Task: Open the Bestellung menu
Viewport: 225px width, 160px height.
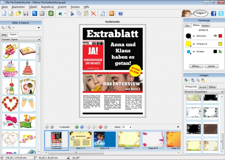Action: click(47, 7)
